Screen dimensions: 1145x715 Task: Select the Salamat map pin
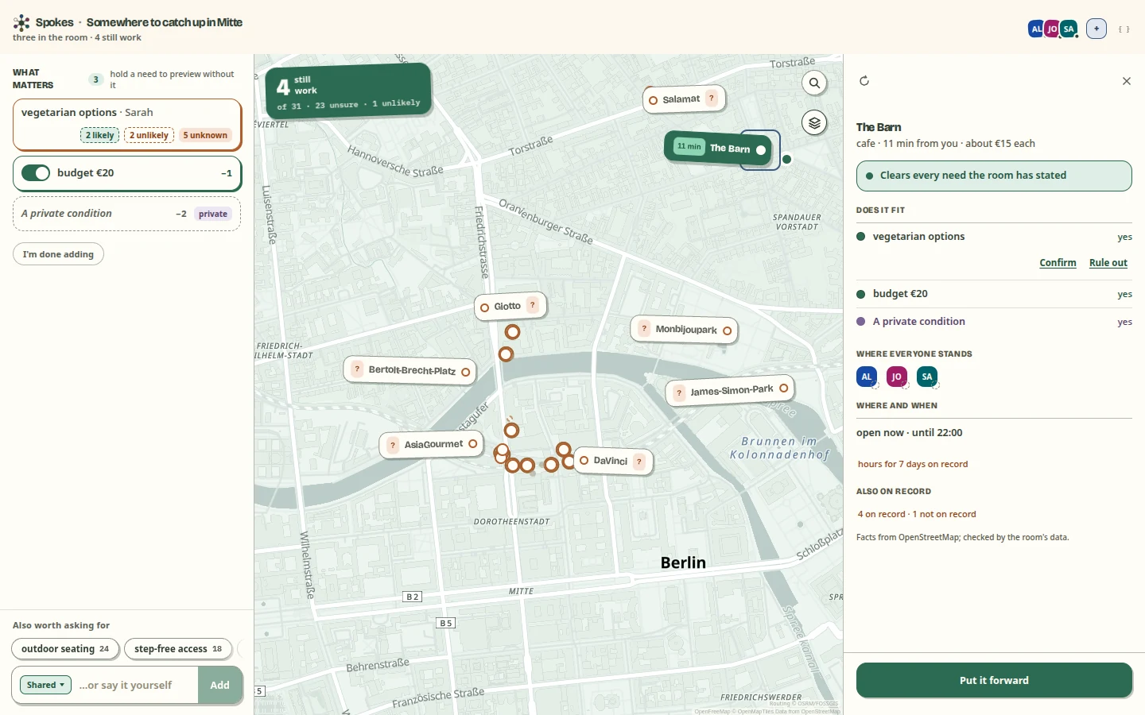click(x=684, y=99)
